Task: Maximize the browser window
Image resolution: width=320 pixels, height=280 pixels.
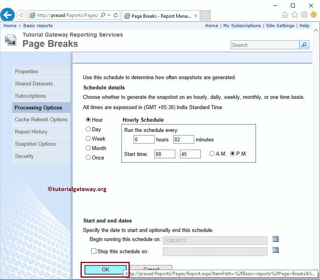Action: tap(293, 6)
